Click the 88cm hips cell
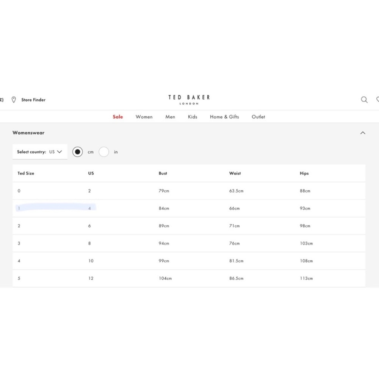 [x=305, y=191]
